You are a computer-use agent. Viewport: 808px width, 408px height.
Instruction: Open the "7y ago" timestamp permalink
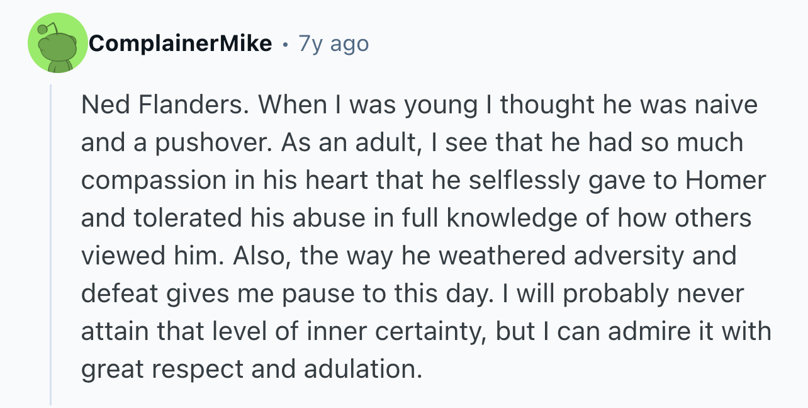(x=334, y=43)
